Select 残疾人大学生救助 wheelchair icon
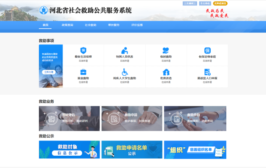The image size is (266, 168). coord(125,72)
